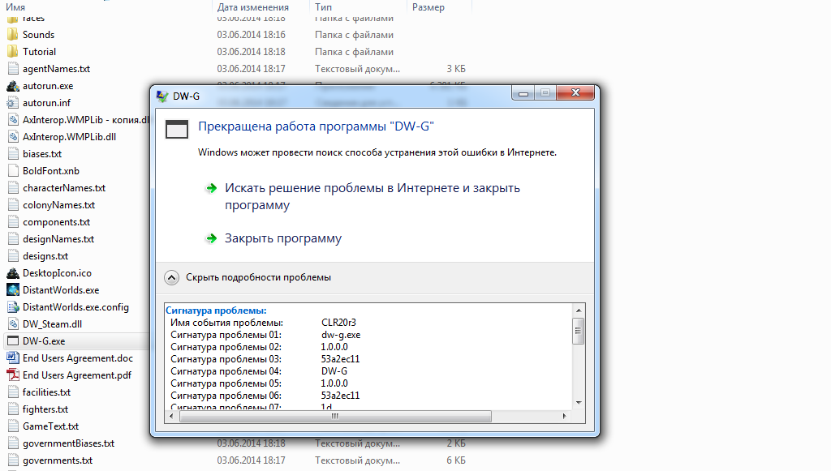Collapse problem details with the chevron button
831x471 pixels.
[172, 277]
